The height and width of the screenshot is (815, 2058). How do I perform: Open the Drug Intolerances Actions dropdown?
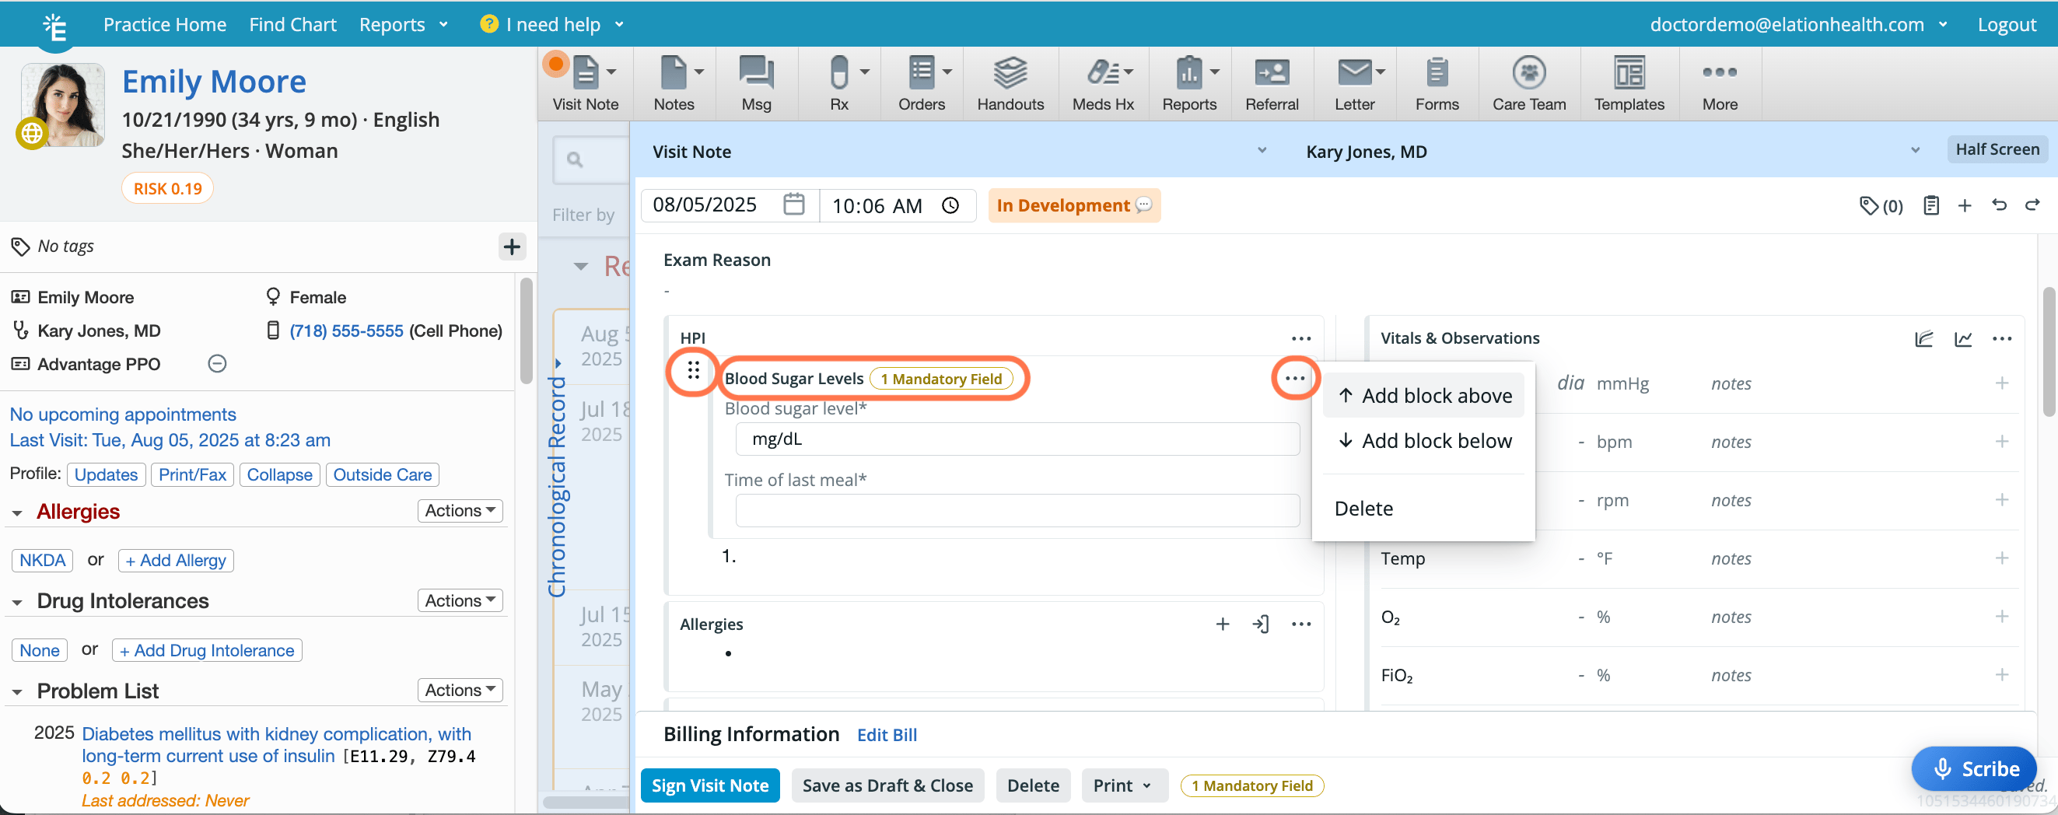[460, 601]
